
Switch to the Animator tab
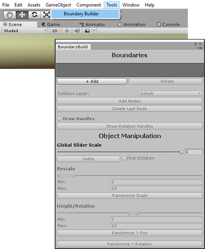pos(92,25)
